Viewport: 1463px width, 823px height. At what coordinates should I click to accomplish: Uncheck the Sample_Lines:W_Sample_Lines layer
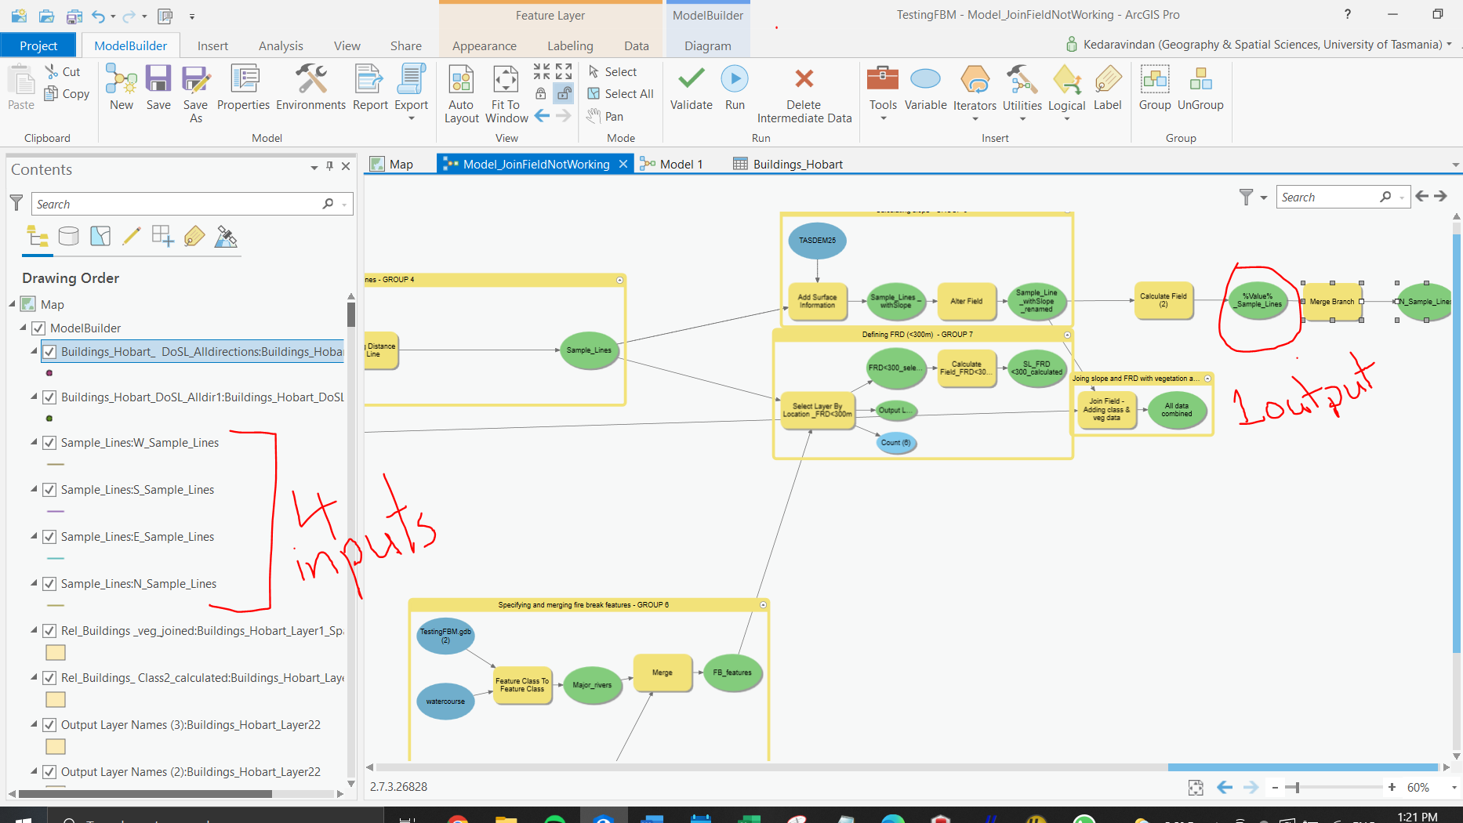tap(49, 443)
